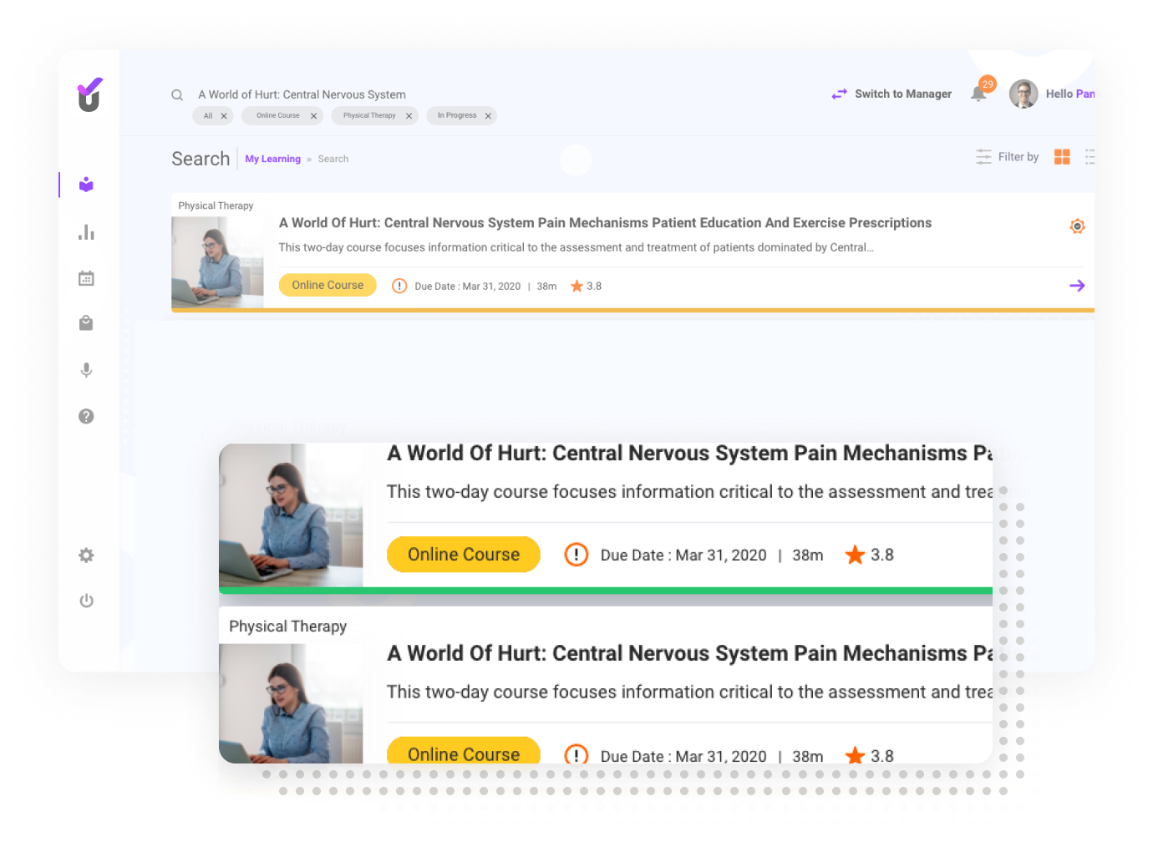Open the calendar in the sidebar
Screen dimensions: 1153x842
tap(86, 278)
